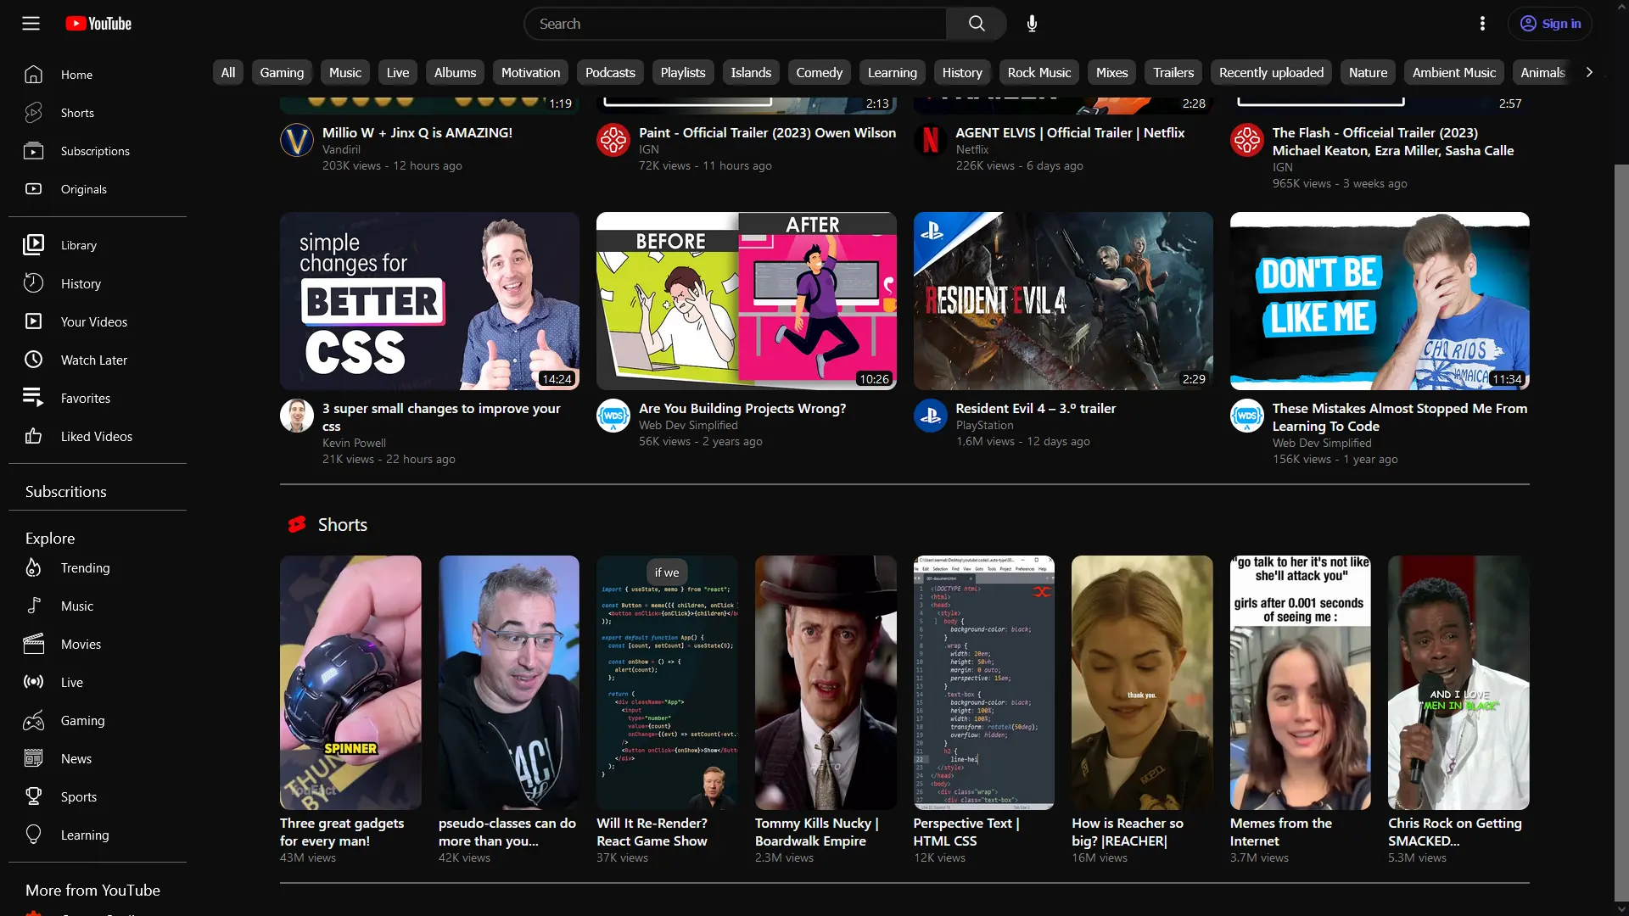The height and width of the screenshot is (916, 1629).
Task: Open the Netflix channel avatar
Action: pos(931,140)
